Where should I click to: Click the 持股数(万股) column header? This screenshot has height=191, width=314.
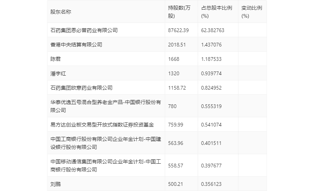(x=179, y=12)
